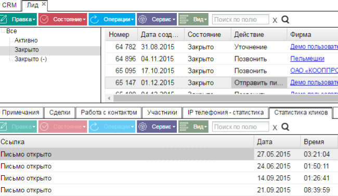Click the gear icon in lower Сервис button
Viewport: 338px width, 196px height.
point(142,126)
